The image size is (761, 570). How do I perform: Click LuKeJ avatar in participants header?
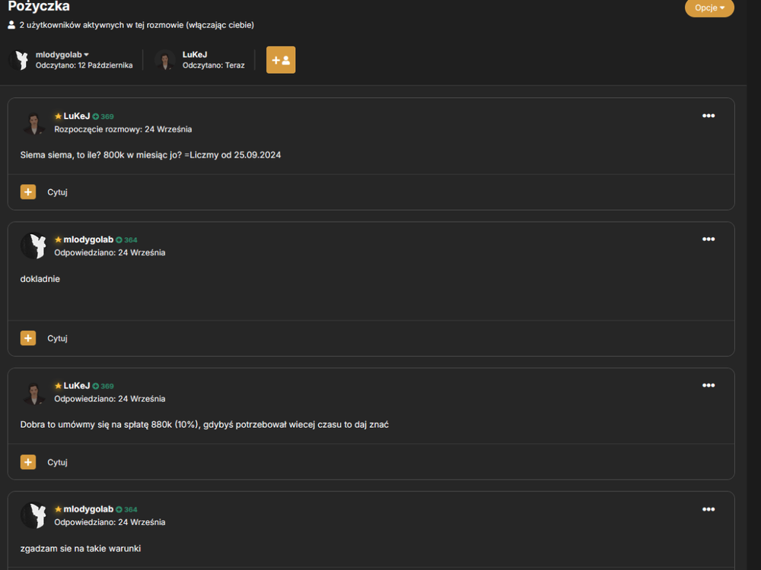point(165,60)
